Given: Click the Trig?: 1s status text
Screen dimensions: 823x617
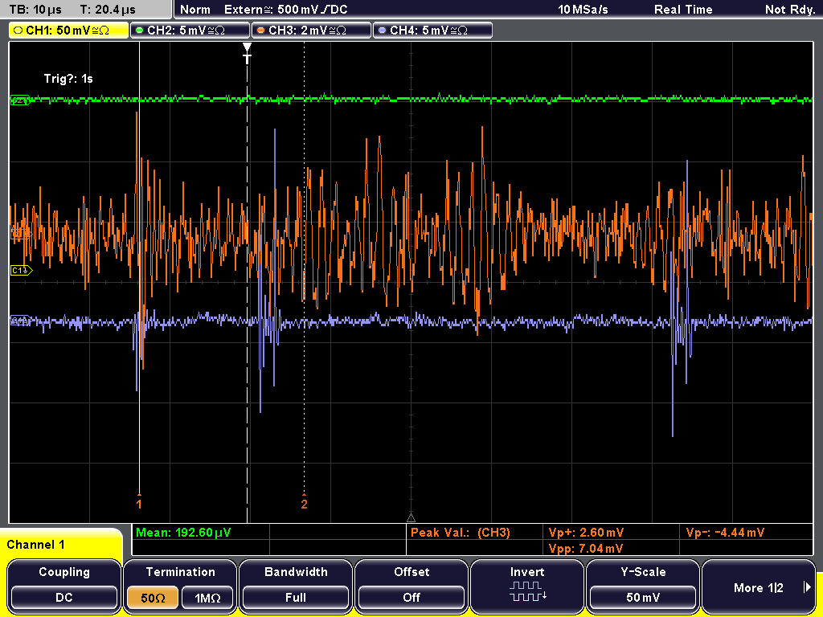Looking at the screenshot, I should 68,79.
